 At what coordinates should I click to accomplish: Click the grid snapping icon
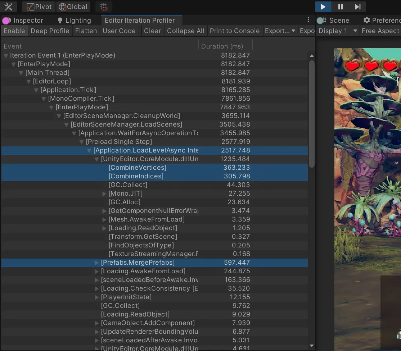tap(104, 7)
